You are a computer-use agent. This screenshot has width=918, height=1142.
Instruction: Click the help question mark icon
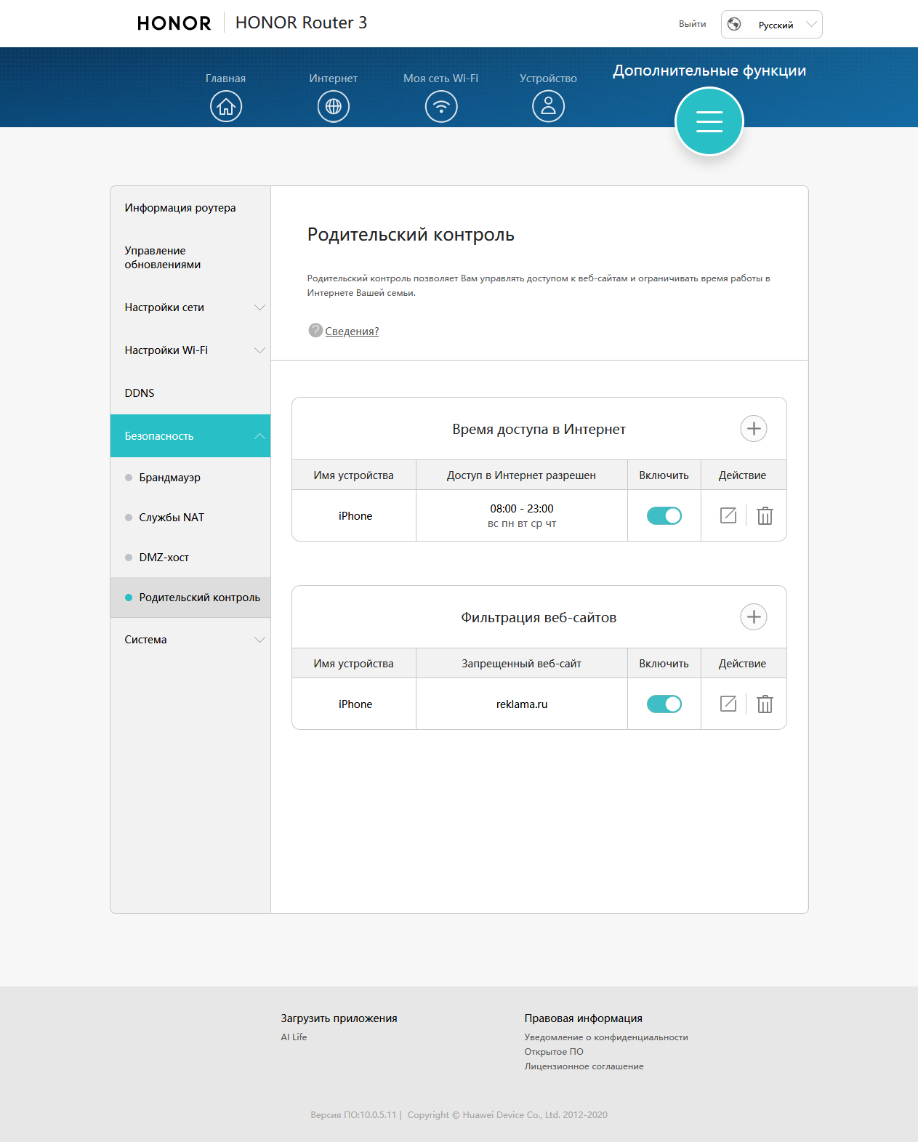tap(315, 330)
